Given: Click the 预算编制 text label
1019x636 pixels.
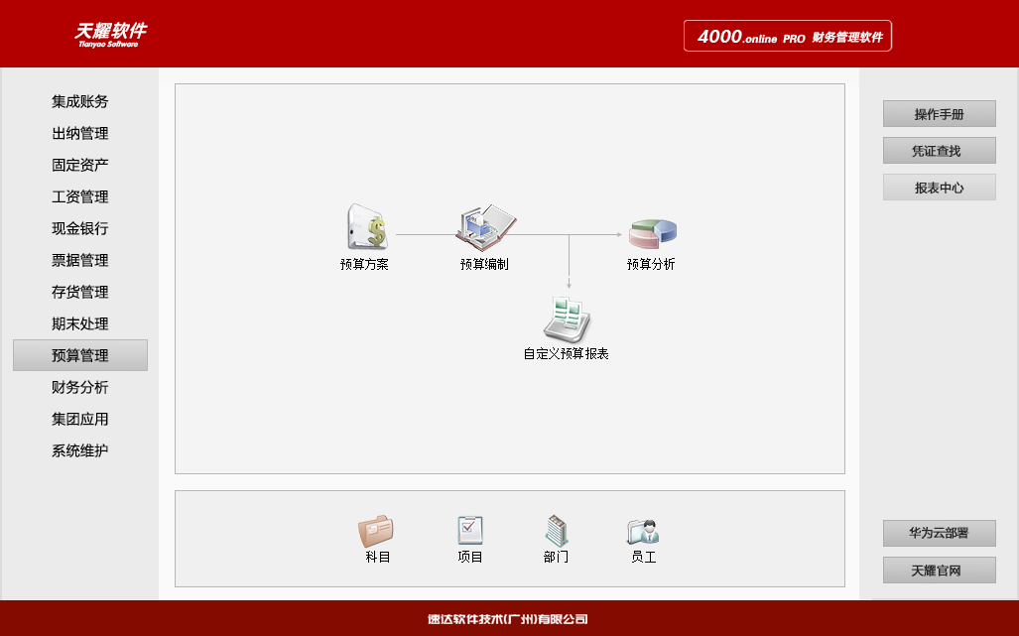Looking at the screenshot, I should point(484,264).
